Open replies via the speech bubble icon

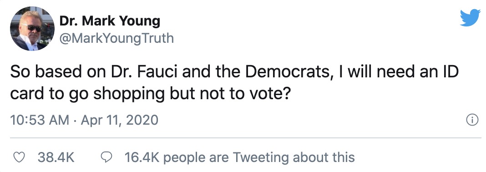[107, 157]
